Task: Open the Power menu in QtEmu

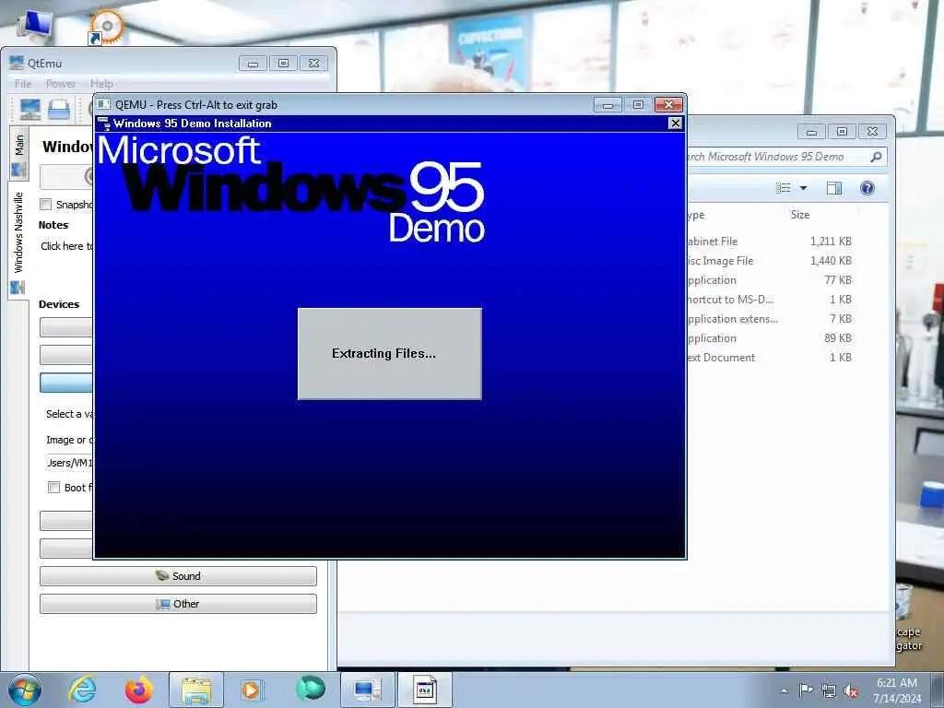Action: [x=61, y=84]
